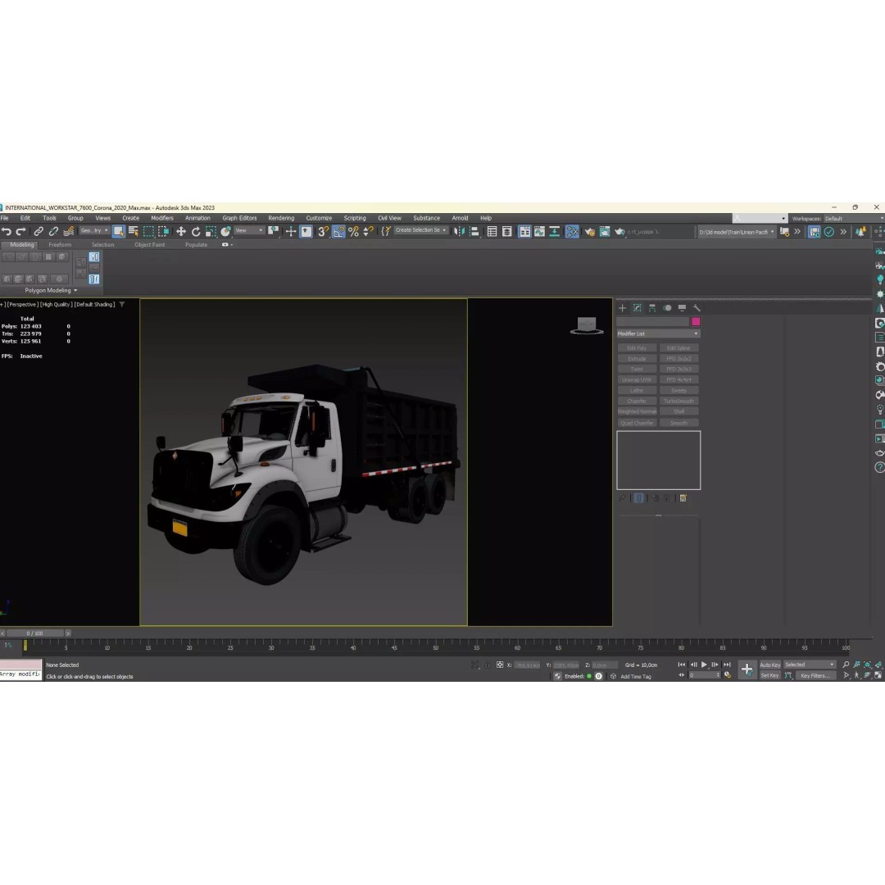Open Rendered Frame Window icon

tap(605, 231)
